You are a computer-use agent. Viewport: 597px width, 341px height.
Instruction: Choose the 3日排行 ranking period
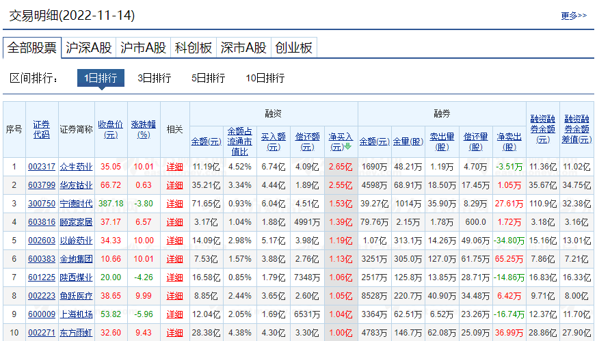point(154,78)
